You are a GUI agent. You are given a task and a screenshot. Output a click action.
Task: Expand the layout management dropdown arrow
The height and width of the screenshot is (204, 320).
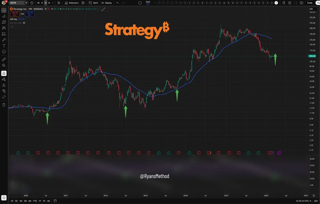[x=154, y=3]
